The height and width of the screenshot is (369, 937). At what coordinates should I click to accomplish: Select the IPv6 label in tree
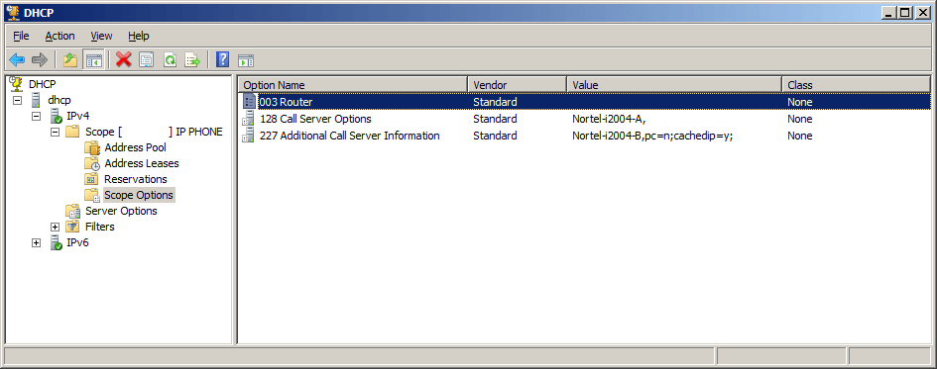tap(77, 242)
